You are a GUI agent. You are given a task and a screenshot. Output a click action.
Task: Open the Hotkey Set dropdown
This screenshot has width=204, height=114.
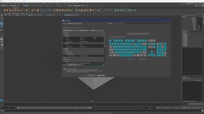74,23
